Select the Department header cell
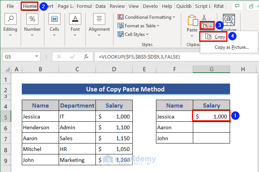 coord(77,105)
